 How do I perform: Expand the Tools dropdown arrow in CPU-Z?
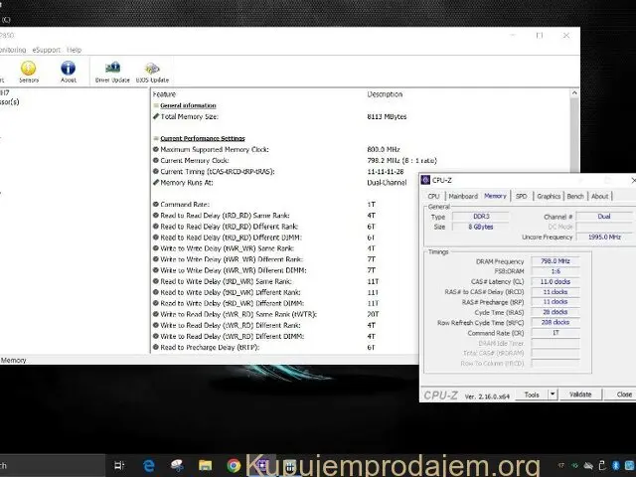point(553,395)
